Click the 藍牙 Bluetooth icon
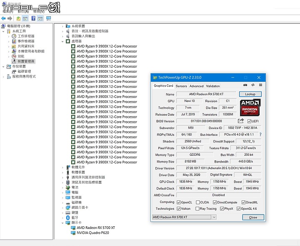Image resolution: width=300 pixels, height=246 pixels. 68,218
